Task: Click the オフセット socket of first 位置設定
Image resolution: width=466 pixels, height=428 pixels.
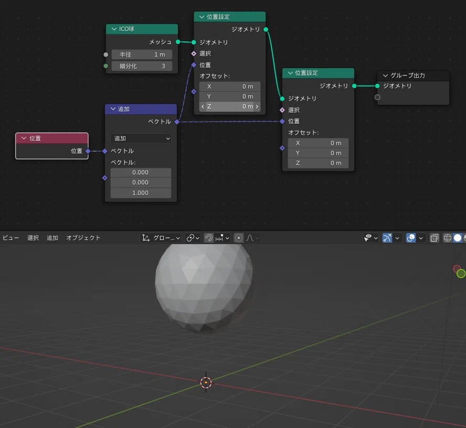Action: point(194,92)
